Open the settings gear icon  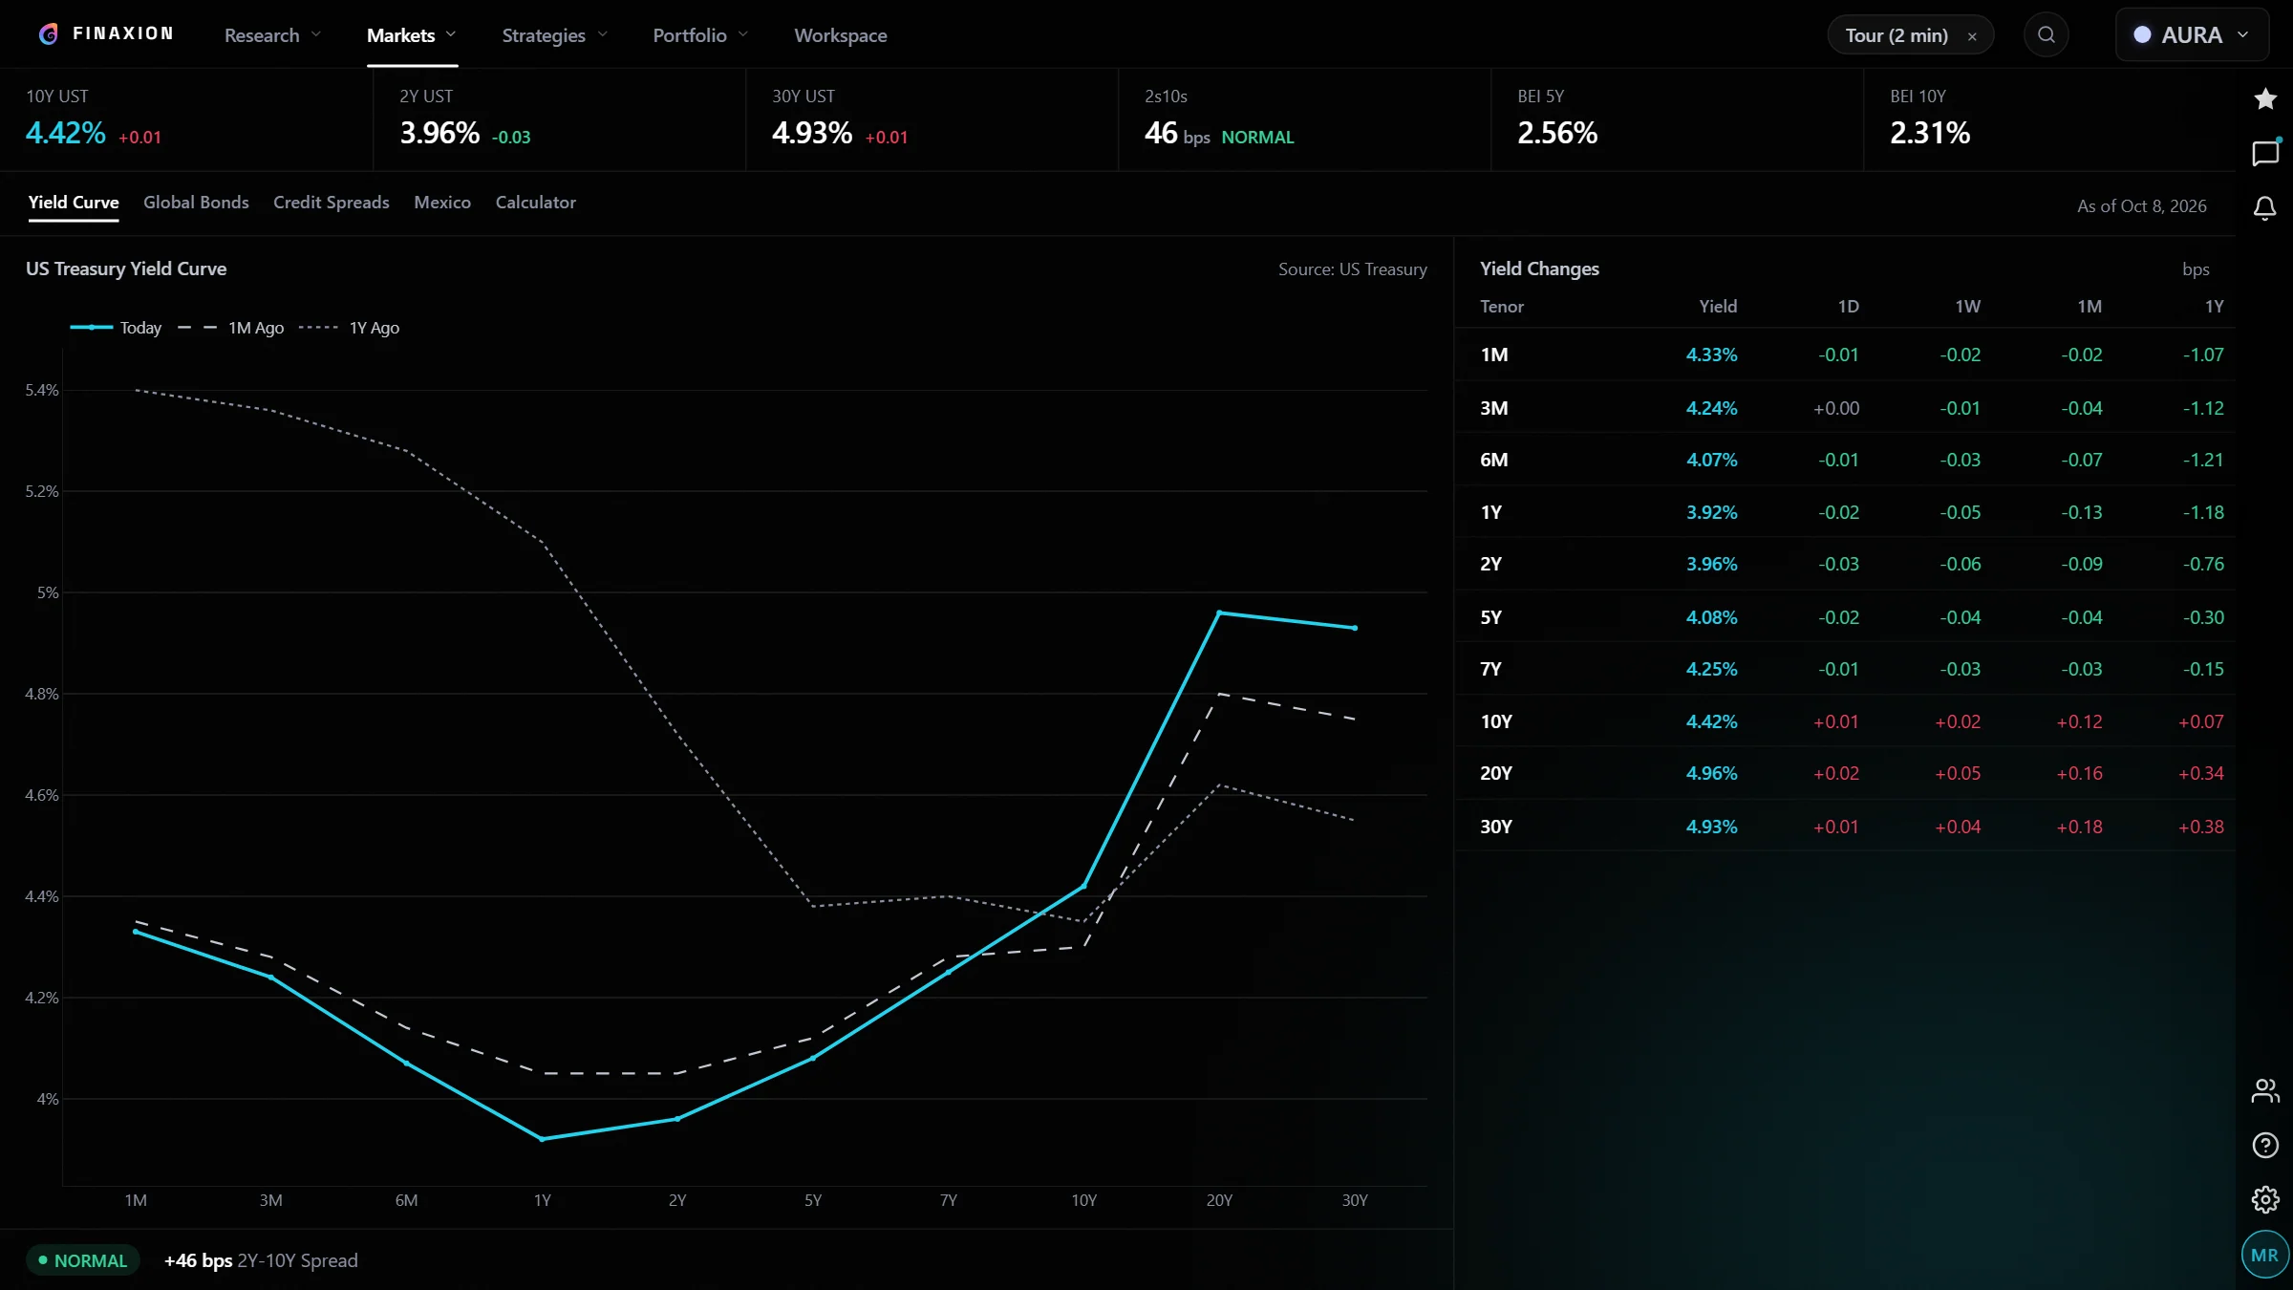coord(2264,1199)
